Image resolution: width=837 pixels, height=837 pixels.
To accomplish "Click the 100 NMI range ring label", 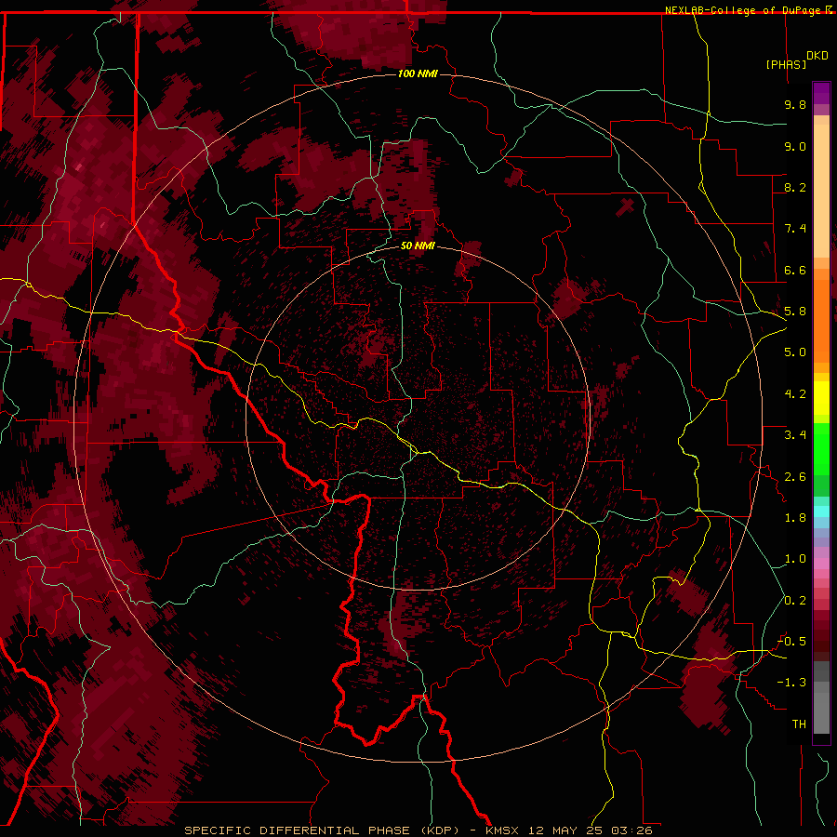I will pos(418,73).
